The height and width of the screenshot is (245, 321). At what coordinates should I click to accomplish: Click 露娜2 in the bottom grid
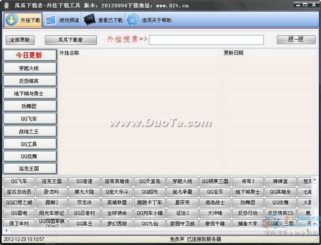point(52,203)
